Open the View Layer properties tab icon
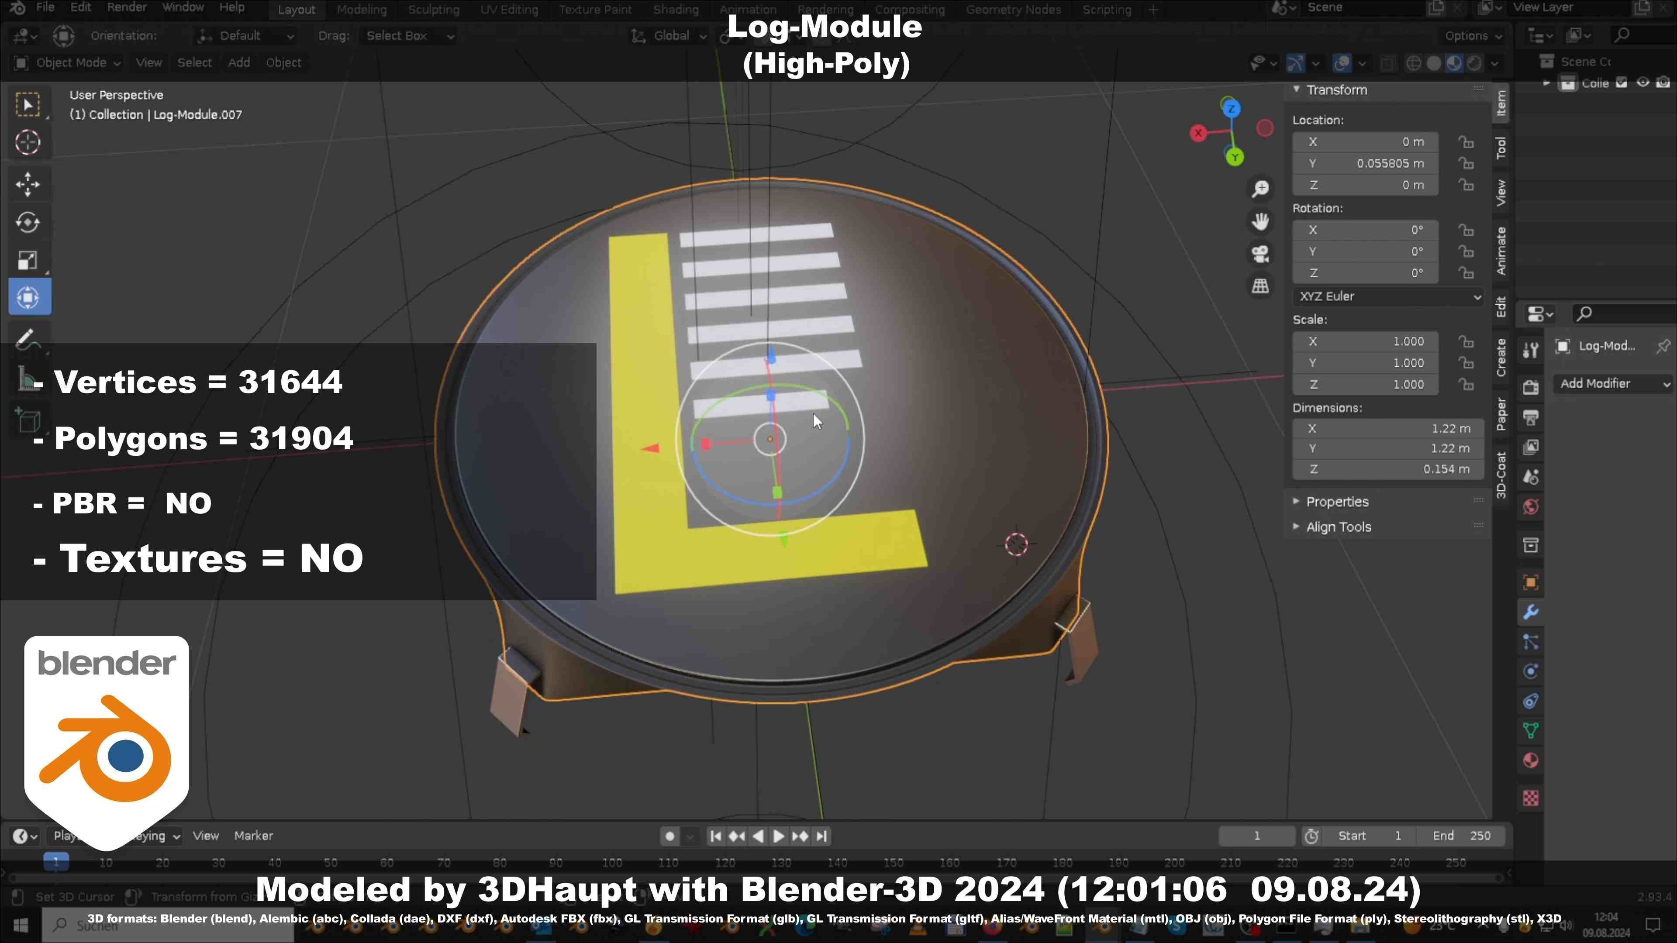 pos(1531,447)
